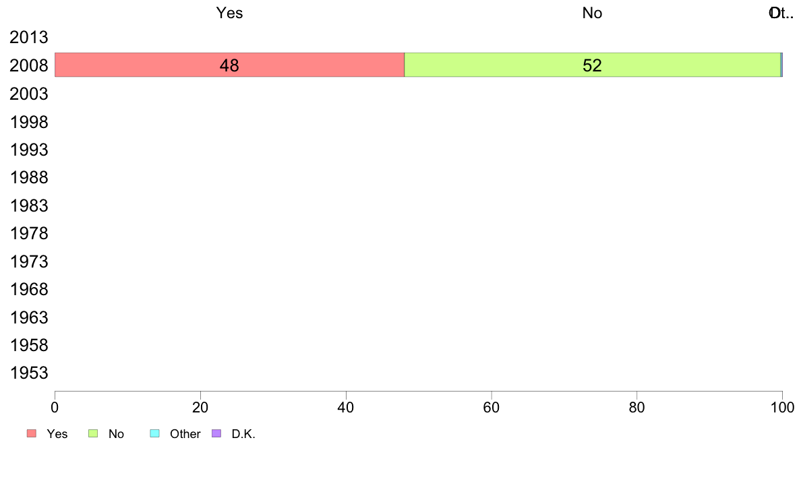The width and height of the screenshot is (801, 496).
Task: Select the 2013 year label
Action: (x=28, y=37)
